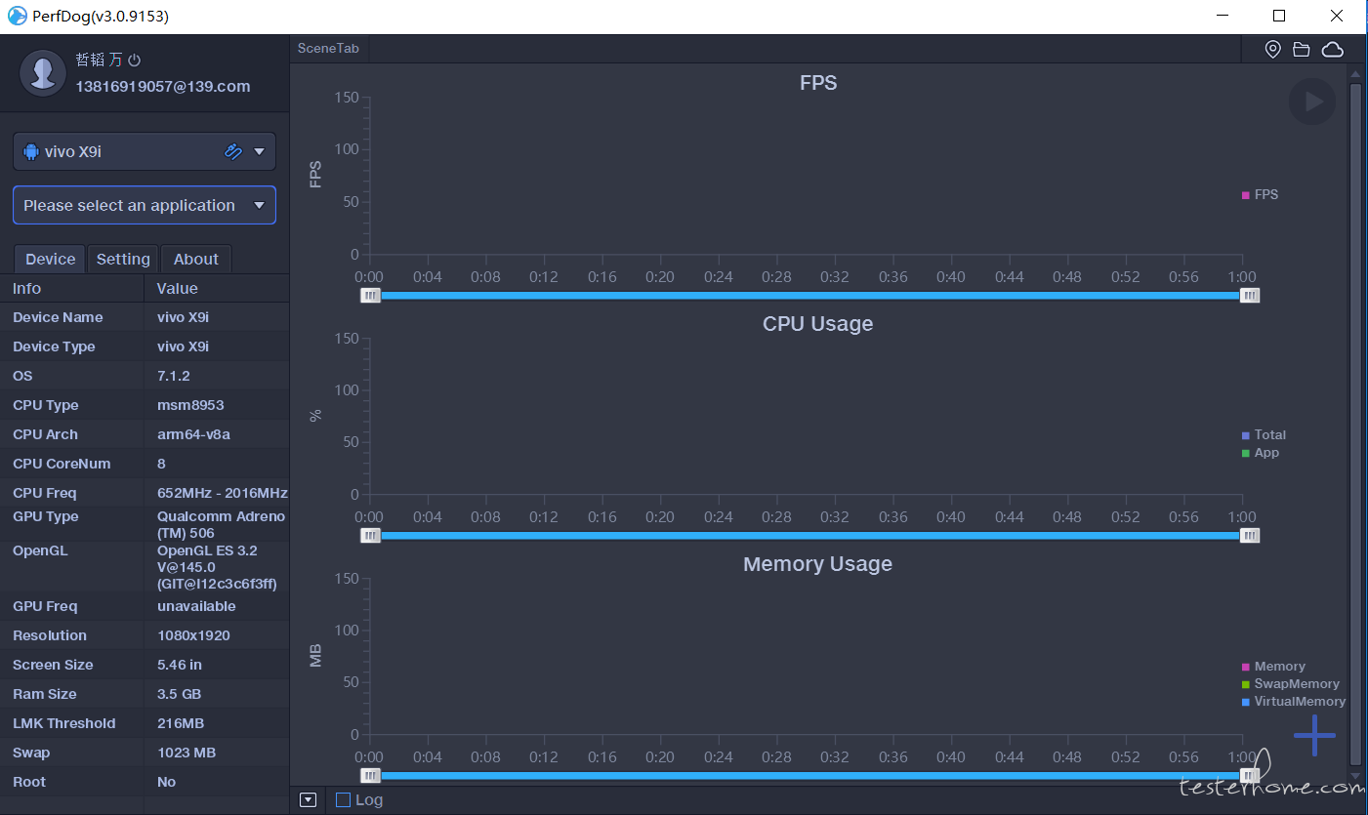Click the left handle of FPS range slider
1368x815 pixels.
tap(370, 296)
